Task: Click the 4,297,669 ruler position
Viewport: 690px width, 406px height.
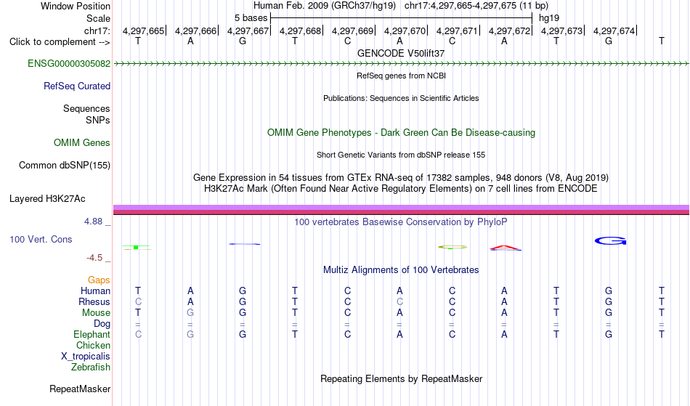Action: 352,31
